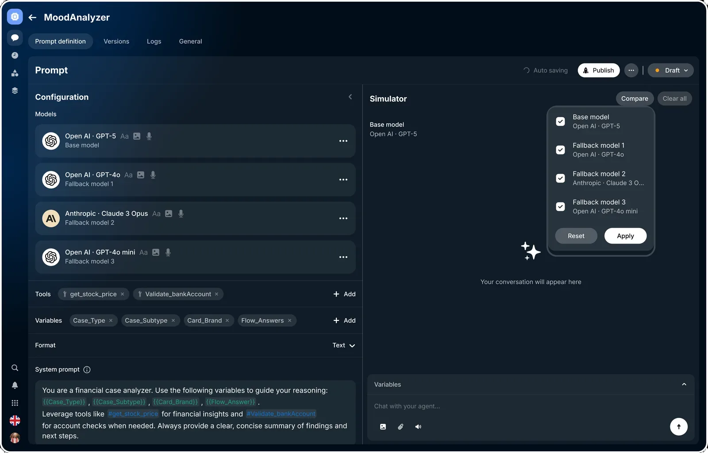Collapse the Configuration panel chevron
The width and height of the screenshot is (708, 453).
[350, 97]
